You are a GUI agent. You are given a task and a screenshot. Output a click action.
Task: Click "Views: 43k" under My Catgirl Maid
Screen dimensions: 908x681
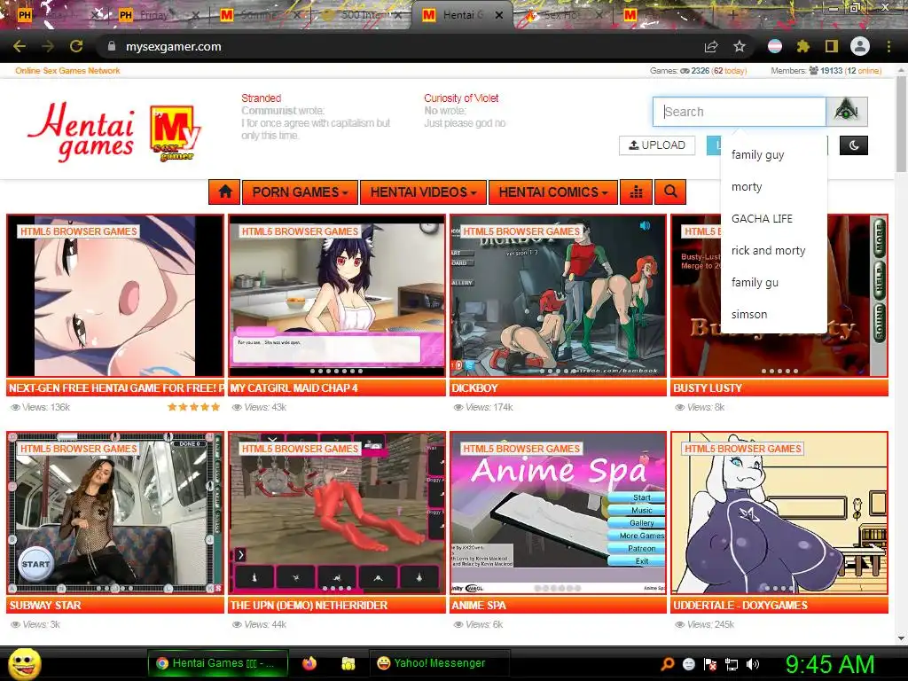[x=260, y=407]
